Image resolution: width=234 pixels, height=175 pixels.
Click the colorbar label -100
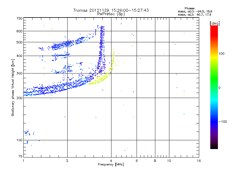[223, 122]
